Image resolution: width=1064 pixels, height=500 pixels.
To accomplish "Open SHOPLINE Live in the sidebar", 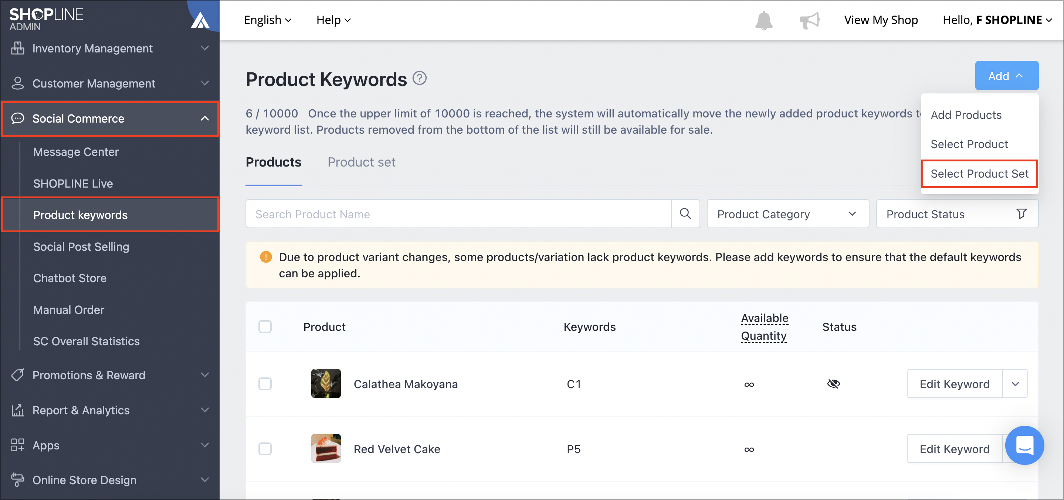I will tap(73, 183).
